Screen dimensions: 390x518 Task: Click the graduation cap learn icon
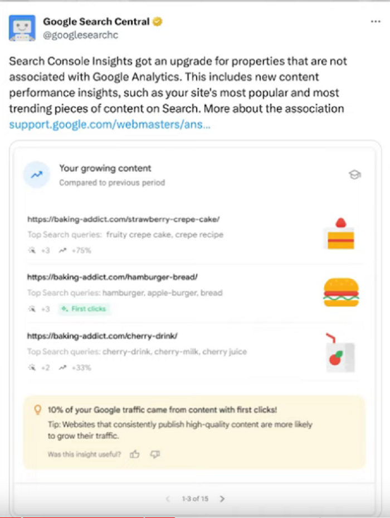(x=354, y=175)
